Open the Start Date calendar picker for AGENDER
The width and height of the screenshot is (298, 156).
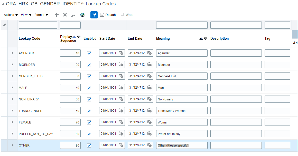pos(121,53)
